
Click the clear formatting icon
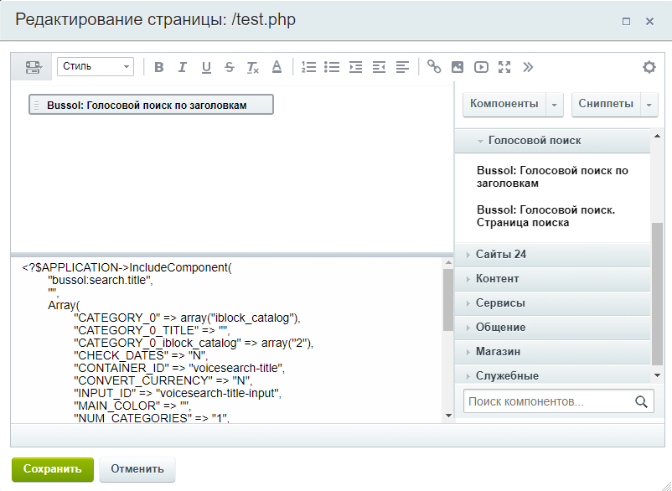pyautogui.click(x=252, y=67)
